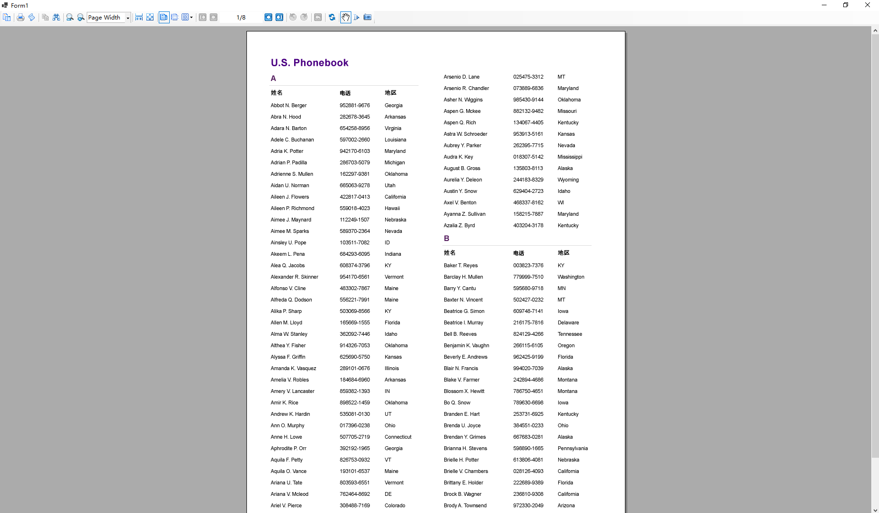Image resolution: width=879 pixels, height=513 pixels.
Task: Select phone number 786750-4651
Action: tap(528, 391)
